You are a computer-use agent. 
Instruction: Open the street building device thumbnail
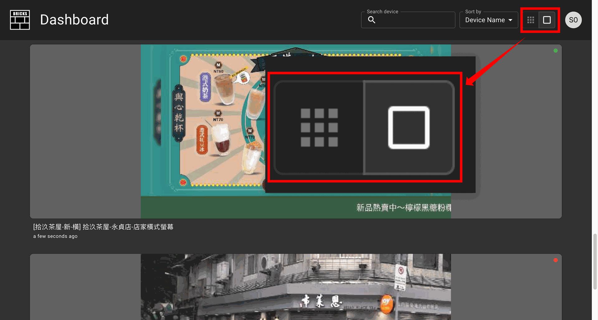pos(296,287)
